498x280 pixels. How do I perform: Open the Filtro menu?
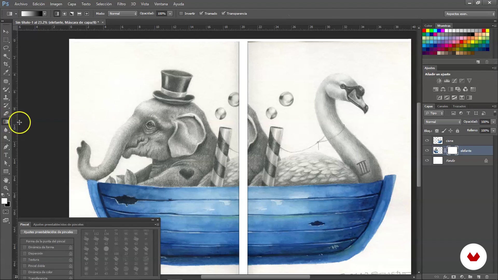pos(121,4)
